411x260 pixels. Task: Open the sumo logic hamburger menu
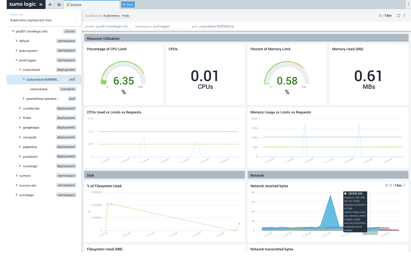[x=41, y=4]
